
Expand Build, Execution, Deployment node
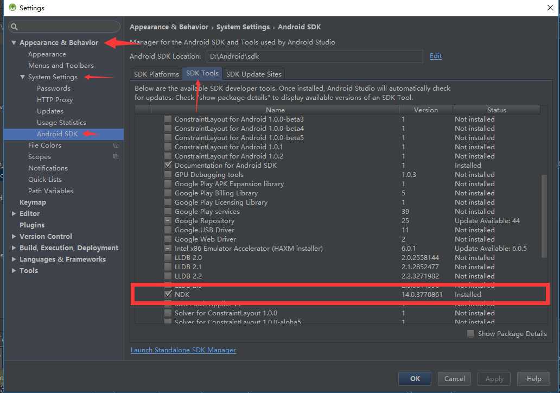coord(14,248)
